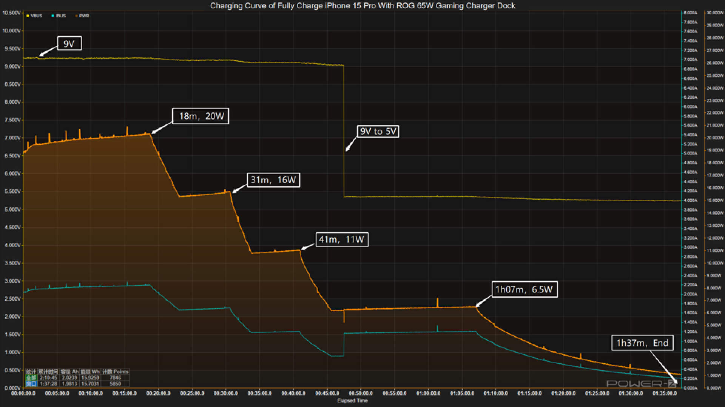Click the capacity value 1.9813
Viewport: 725px width, 407px height.
tap(69, 384)
